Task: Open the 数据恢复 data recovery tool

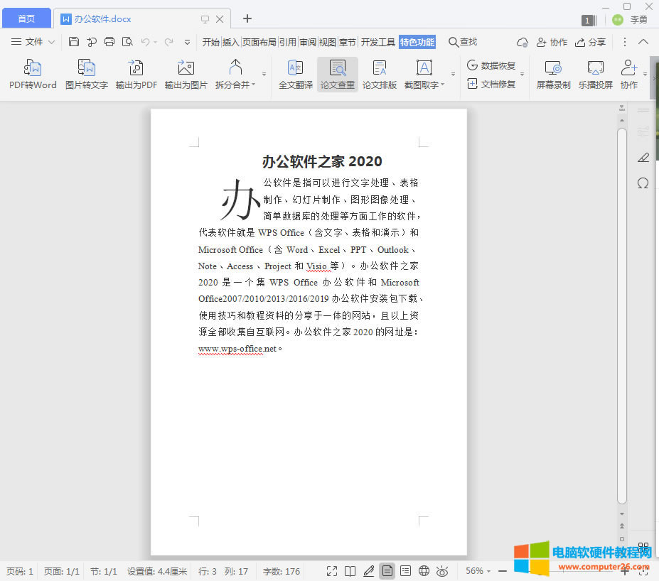Action: (x=493, y=65)
